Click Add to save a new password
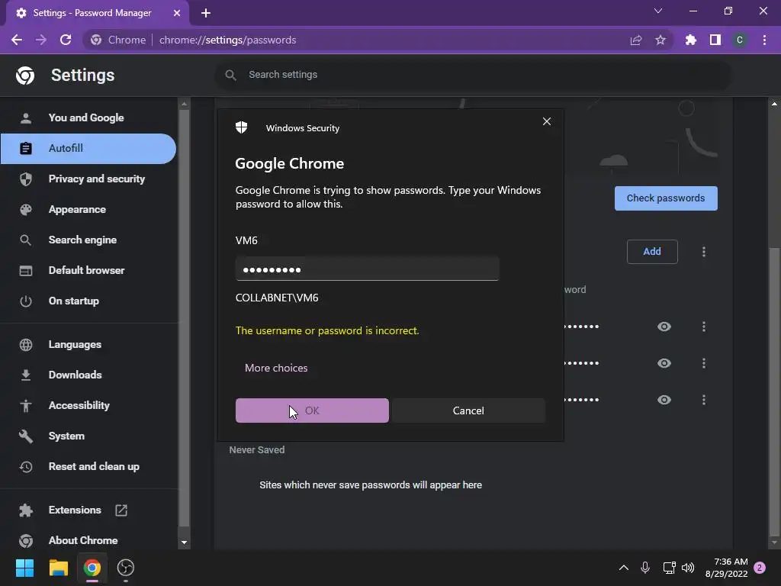This screenshot has width=781, height=586. click(x=652, y=251)
